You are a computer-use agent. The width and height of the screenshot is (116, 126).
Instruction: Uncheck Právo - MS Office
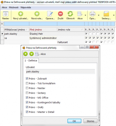click(27, 98)
